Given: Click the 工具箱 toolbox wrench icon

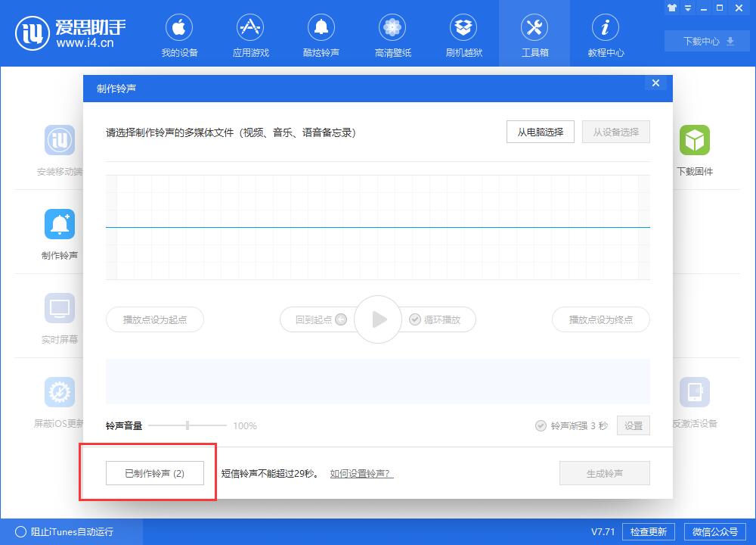Looking at the screenshot, I should [534, 26].
